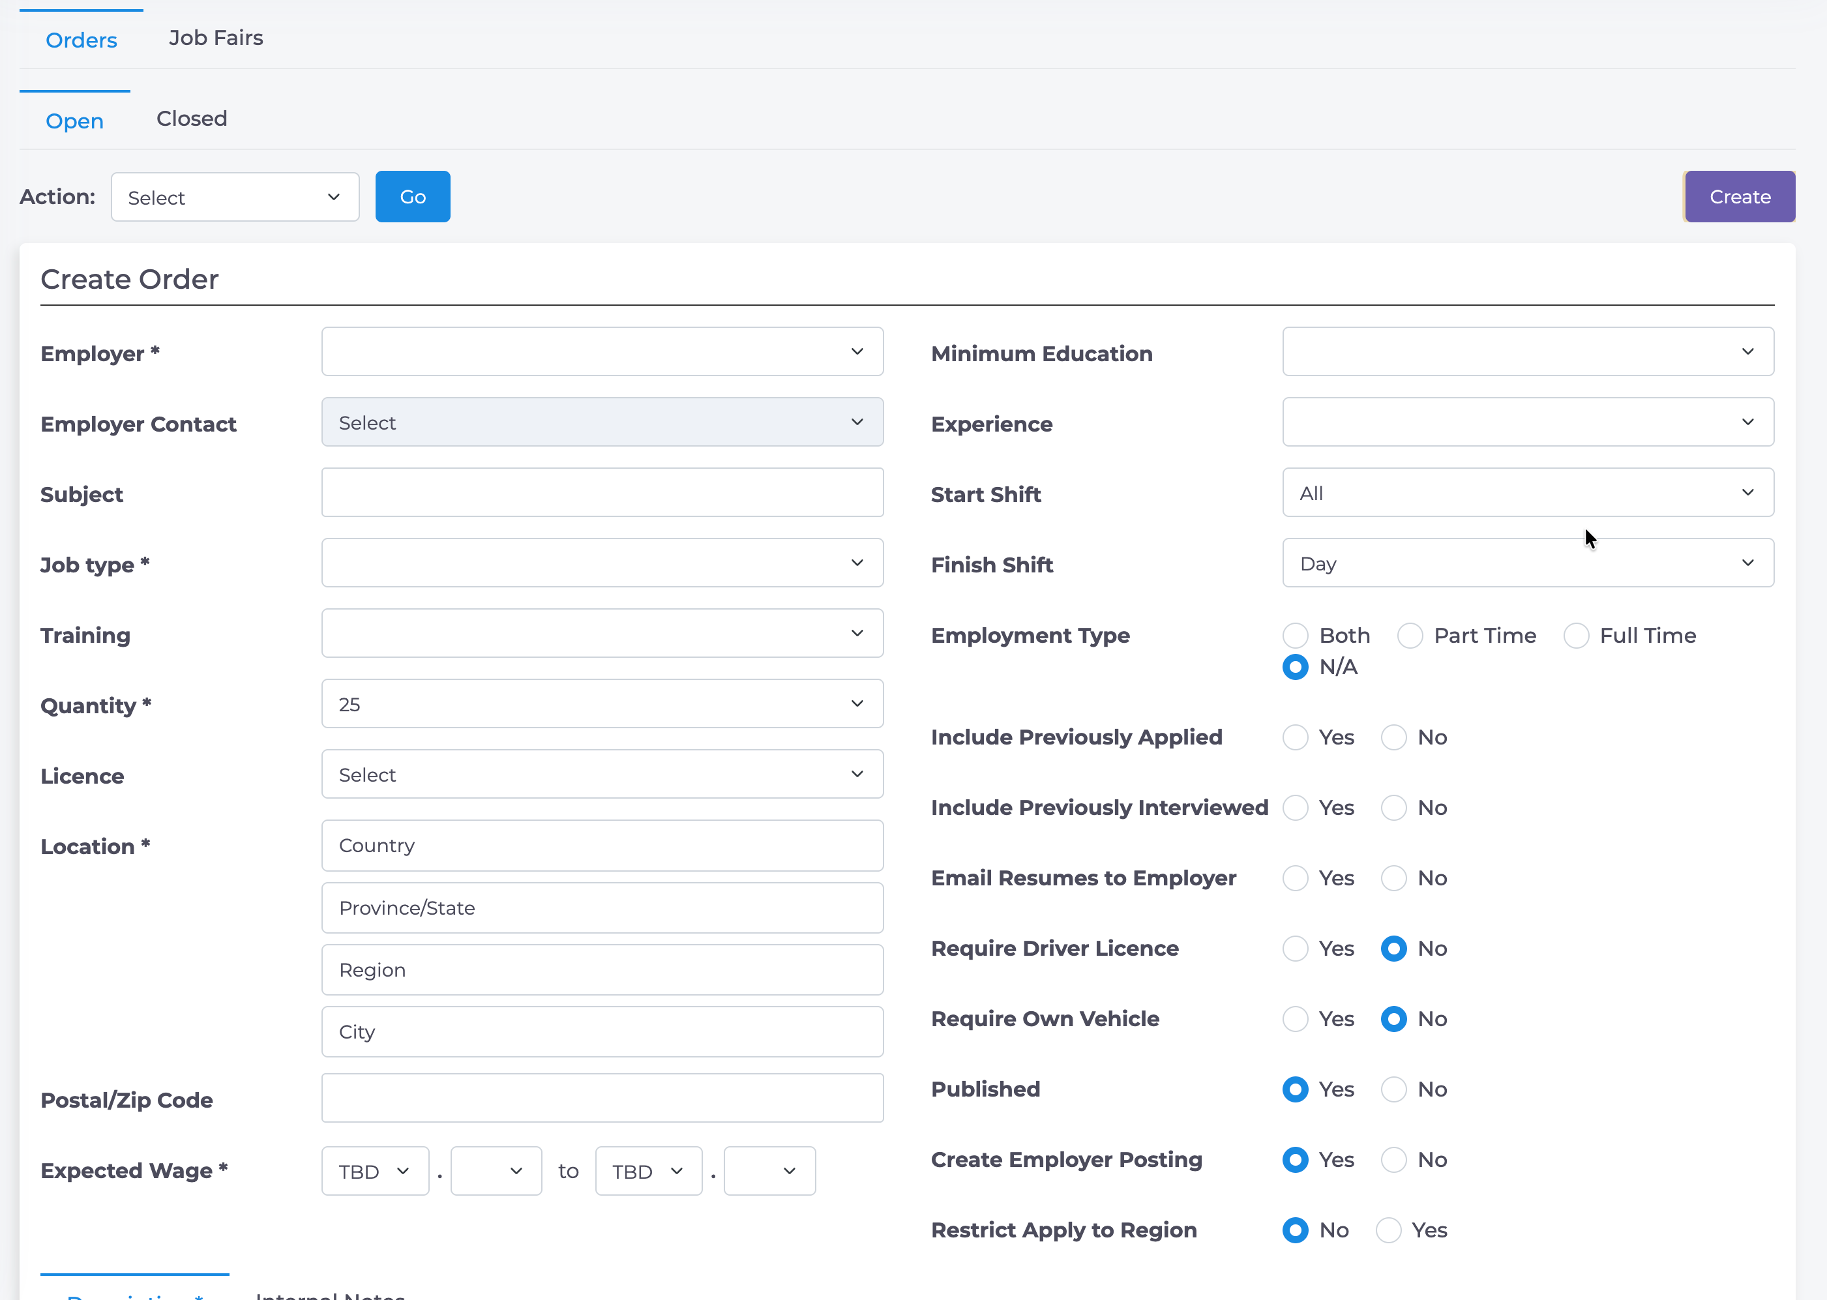The height and width of the screenshot is (1300, 1827).
Task: Open the Start Shift dropdown
Action: tap(1528, 492)
